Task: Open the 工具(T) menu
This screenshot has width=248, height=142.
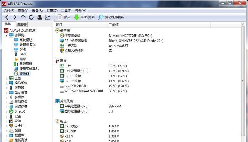Action: [x=66, y=10]
